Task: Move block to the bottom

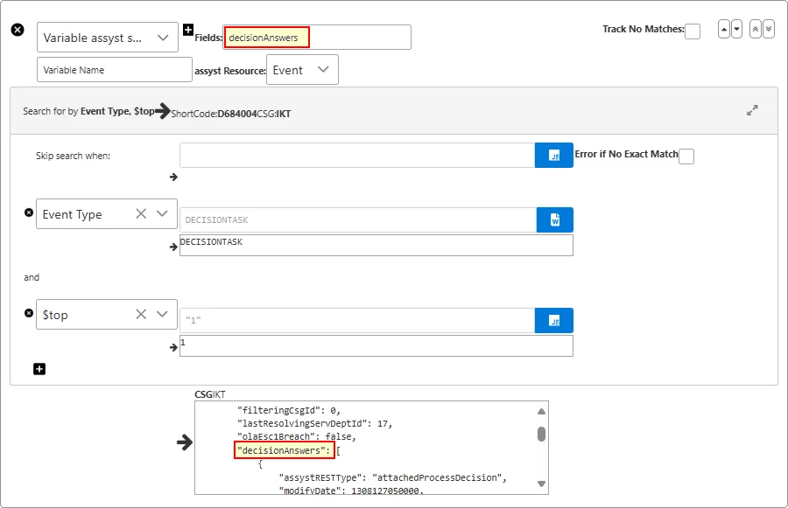Action: point(769,29)
